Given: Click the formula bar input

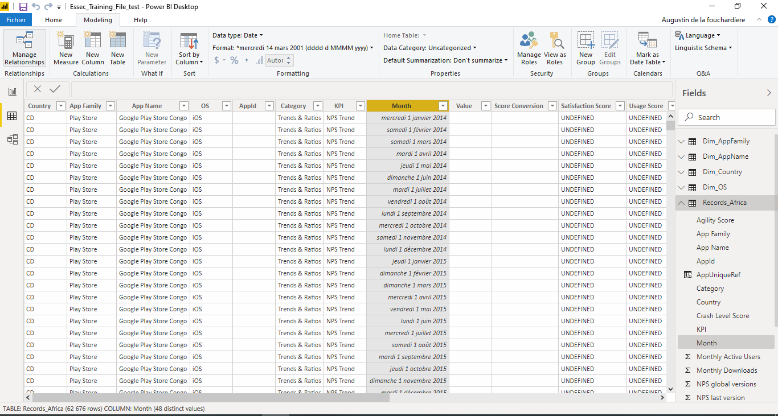Looking at the screenshot, I should [x=371, y=89].
